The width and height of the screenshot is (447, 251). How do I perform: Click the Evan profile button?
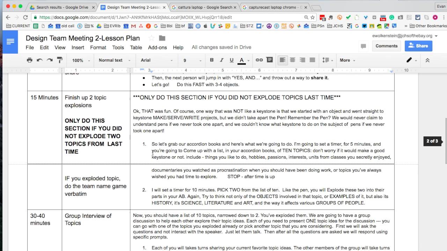coord(441,6)
